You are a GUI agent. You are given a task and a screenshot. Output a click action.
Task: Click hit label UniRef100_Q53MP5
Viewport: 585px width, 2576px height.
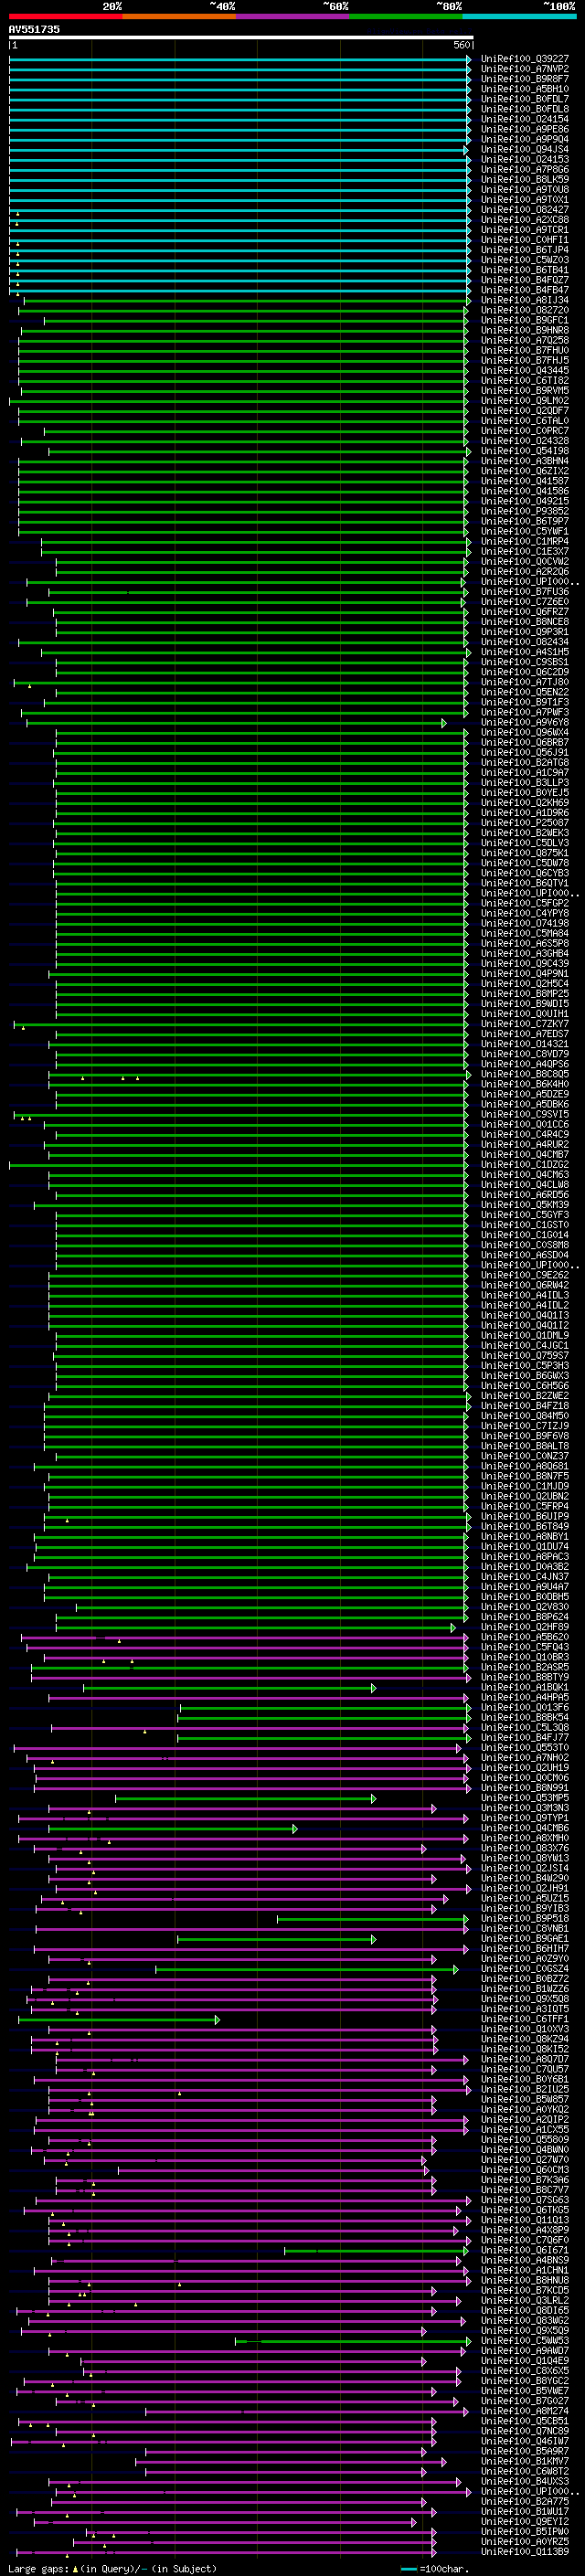click(x=525, y=1798)
